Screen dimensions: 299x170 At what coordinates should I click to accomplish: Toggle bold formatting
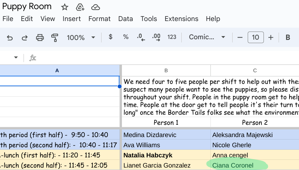tap(288, 38)
